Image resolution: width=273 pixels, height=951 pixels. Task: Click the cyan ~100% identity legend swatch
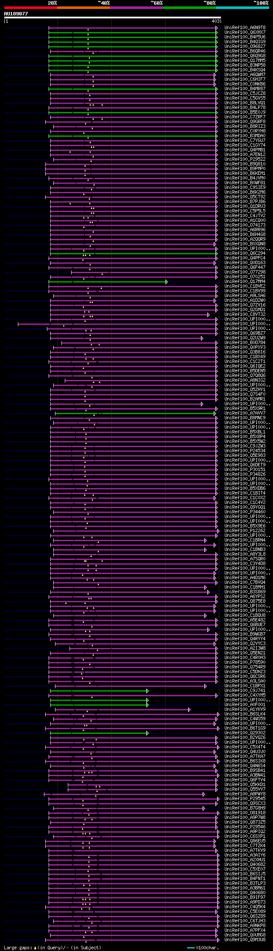[242, 8]
